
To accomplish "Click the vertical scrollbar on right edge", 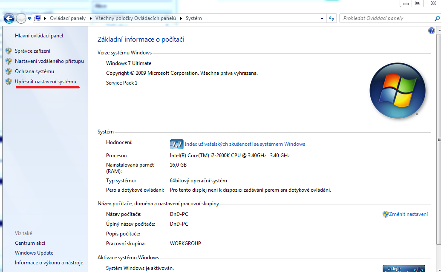I will [439, 139].
